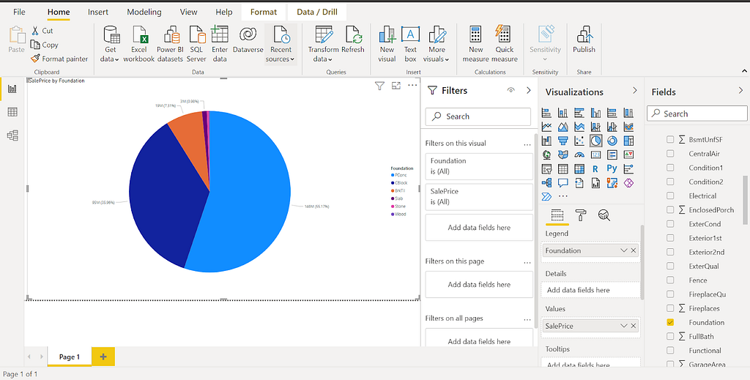Uncheck the Foundation field
The width and height of the screenshot is (750, 380).
click(x=670, y=322)
